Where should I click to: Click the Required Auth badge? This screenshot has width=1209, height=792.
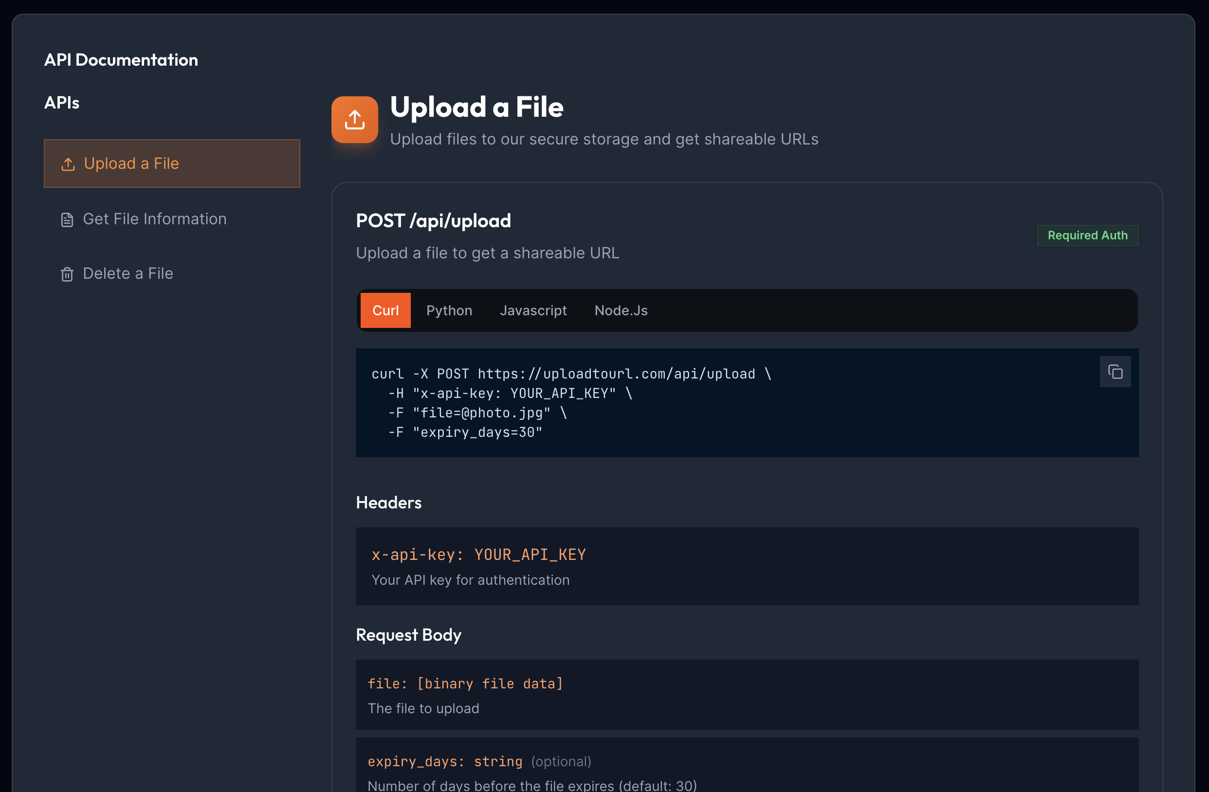[x=1088, y=235]
